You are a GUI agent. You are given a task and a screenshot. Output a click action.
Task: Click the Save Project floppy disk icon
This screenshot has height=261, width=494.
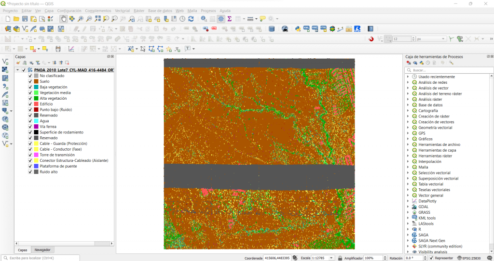[x=25, y=19]
